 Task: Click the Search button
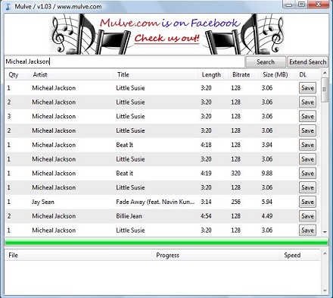point(266,62)
